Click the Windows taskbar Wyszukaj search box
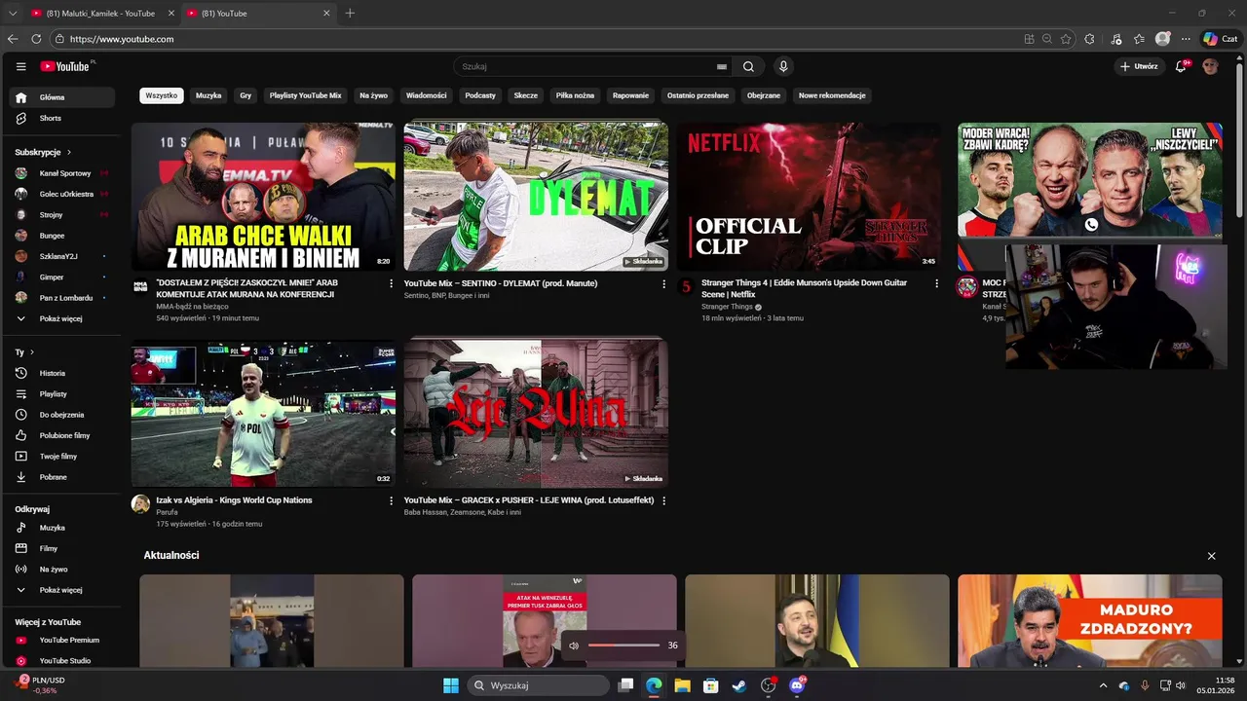Viewport: 1247px width, 701px height. coord(539,685)
